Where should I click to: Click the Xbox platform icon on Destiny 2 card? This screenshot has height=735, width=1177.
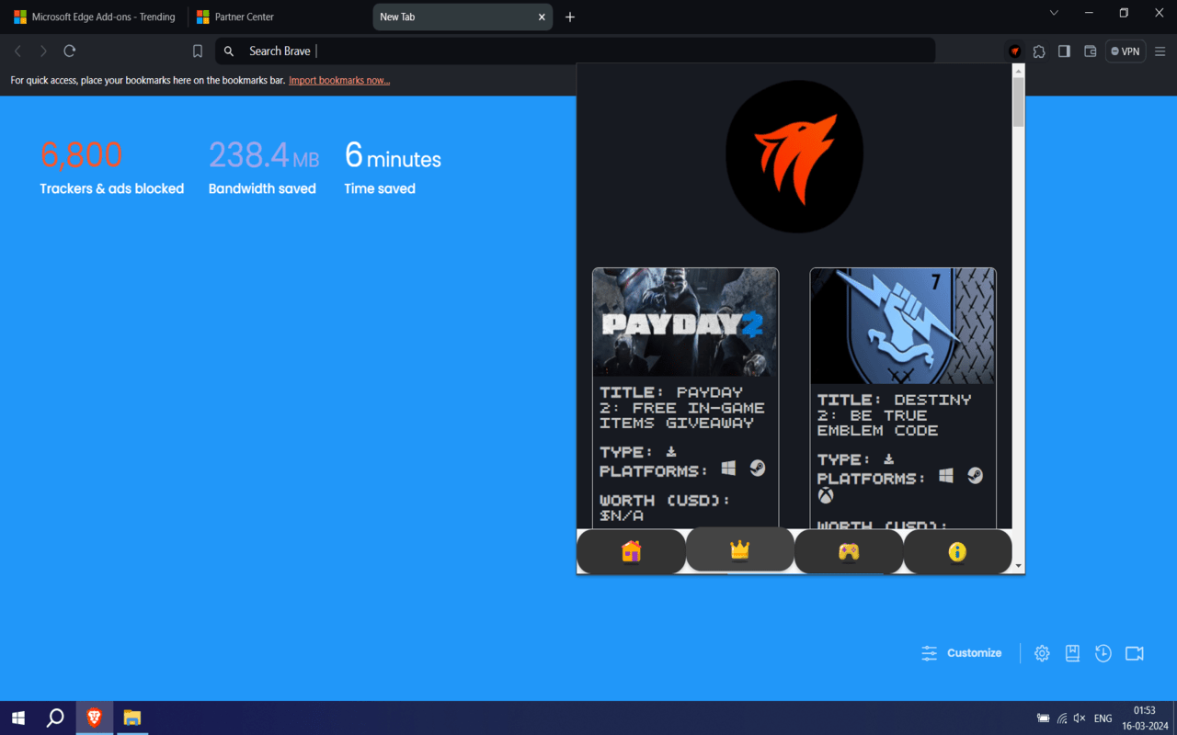click(x=826, y=496)
